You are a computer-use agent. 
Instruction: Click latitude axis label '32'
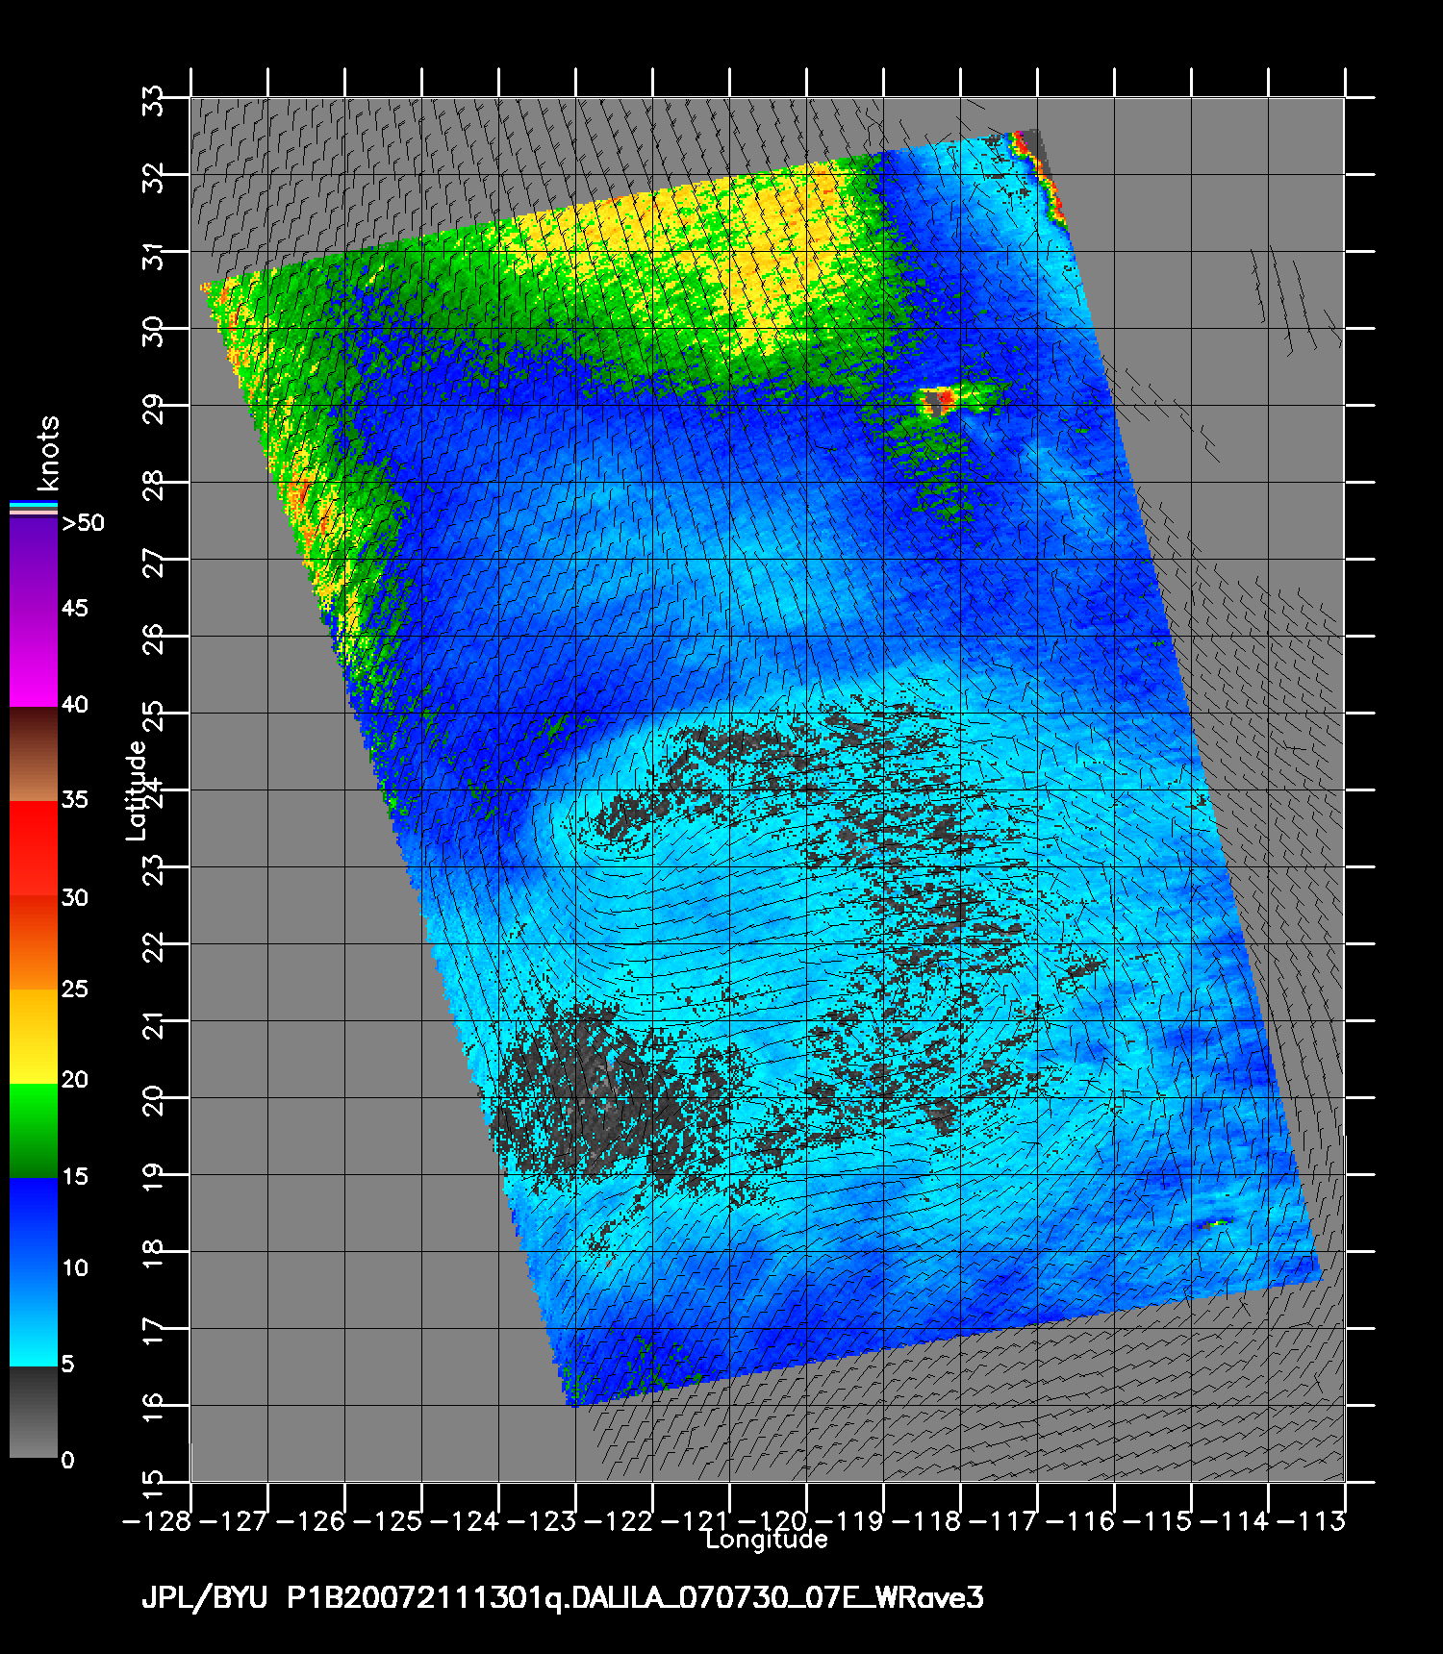click(154, 177)
